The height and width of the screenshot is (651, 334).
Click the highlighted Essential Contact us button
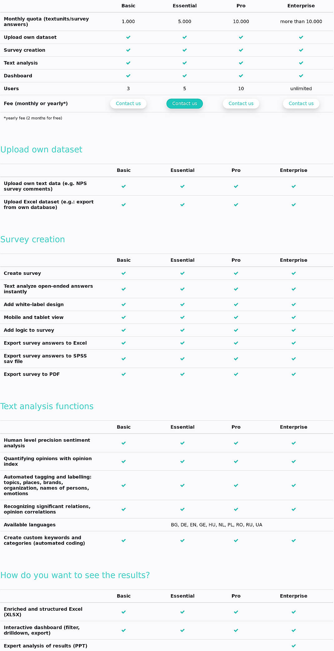point(184,104)
